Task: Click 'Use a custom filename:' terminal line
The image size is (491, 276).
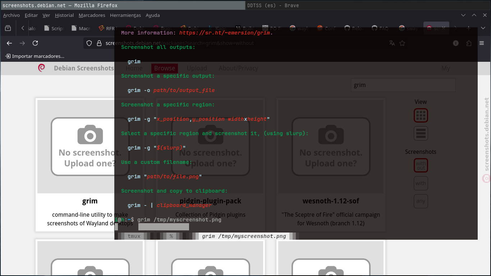Action: coord(157,162)
